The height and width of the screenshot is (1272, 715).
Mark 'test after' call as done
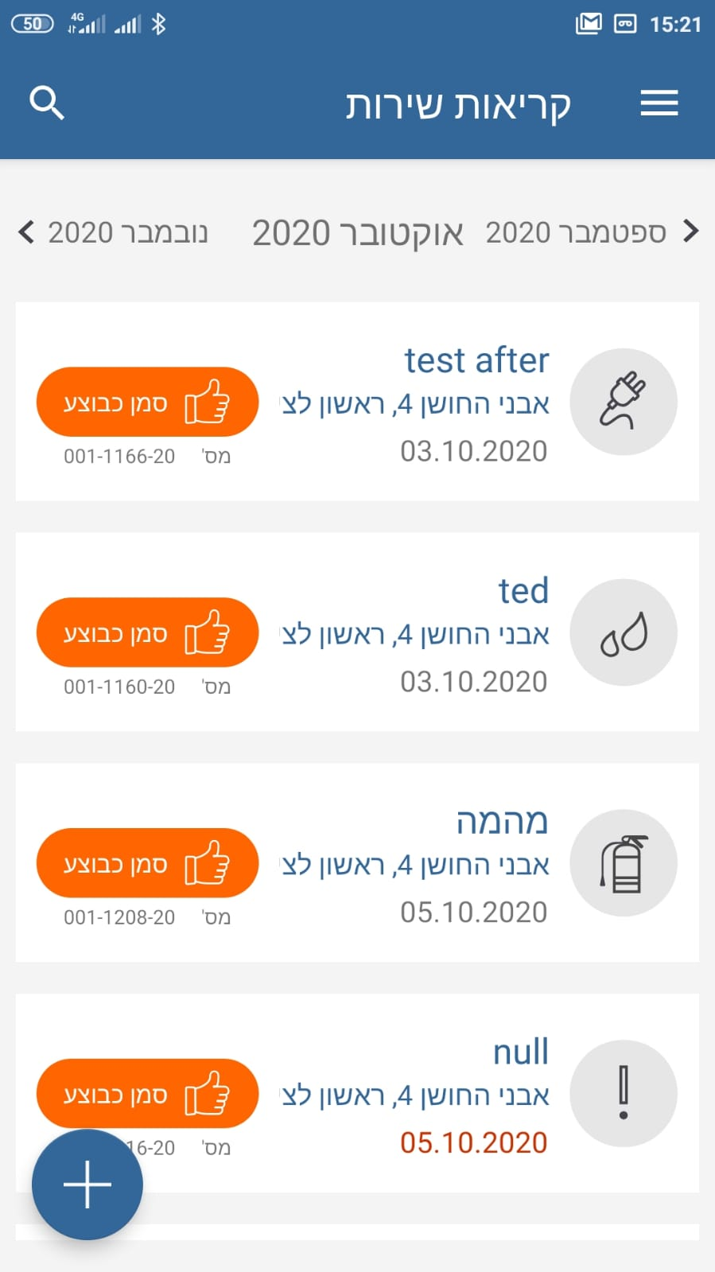point(147,403)
